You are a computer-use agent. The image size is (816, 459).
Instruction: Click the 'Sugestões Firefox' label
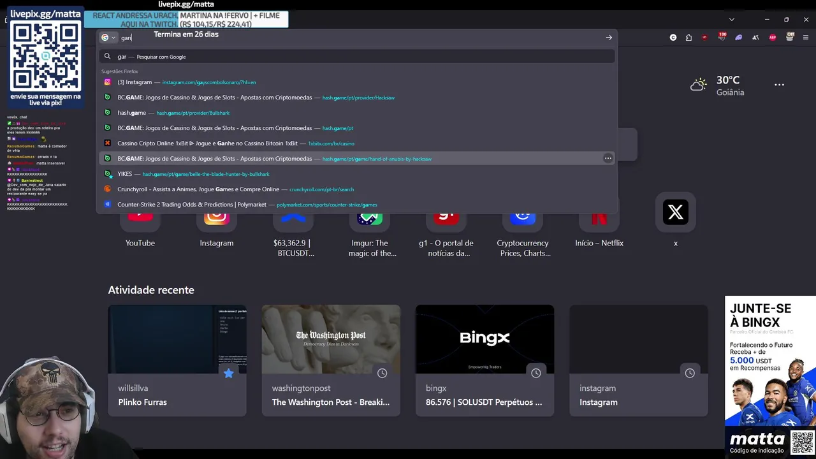point(119,71)
